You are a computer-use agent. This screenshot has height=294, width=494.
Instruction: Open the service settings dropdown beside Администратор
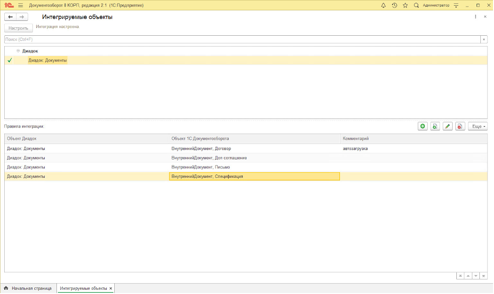click(456, 5)
